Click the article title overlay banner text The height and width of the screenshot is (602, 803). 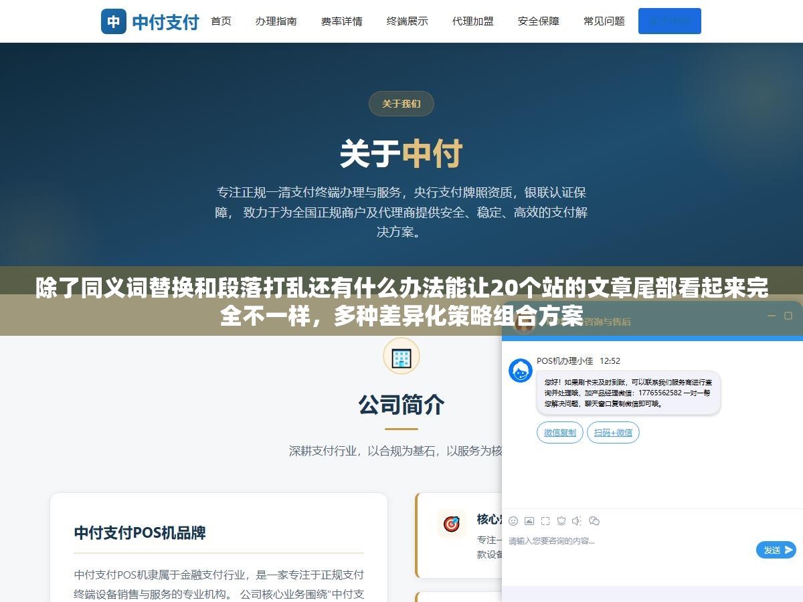(401, 302)
